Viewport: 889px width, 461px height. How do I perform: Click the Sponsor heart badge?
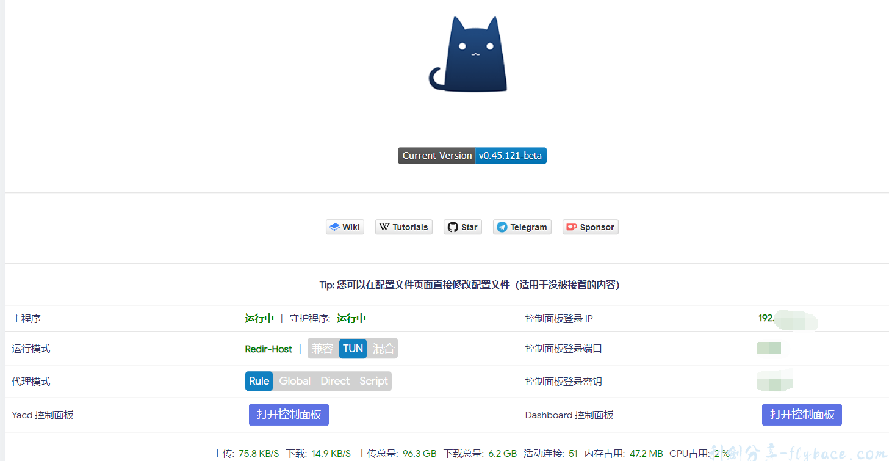pos(590,227)
